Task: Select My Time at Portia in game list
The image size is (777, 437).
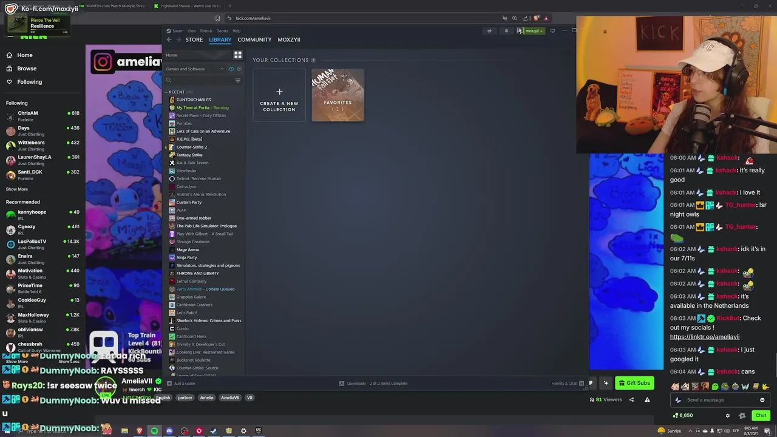Action: coord(203,107)
